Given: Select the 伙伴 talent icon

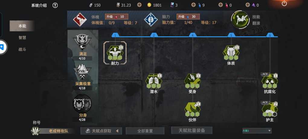Looking at the screenshot, I should pos(192,109).
